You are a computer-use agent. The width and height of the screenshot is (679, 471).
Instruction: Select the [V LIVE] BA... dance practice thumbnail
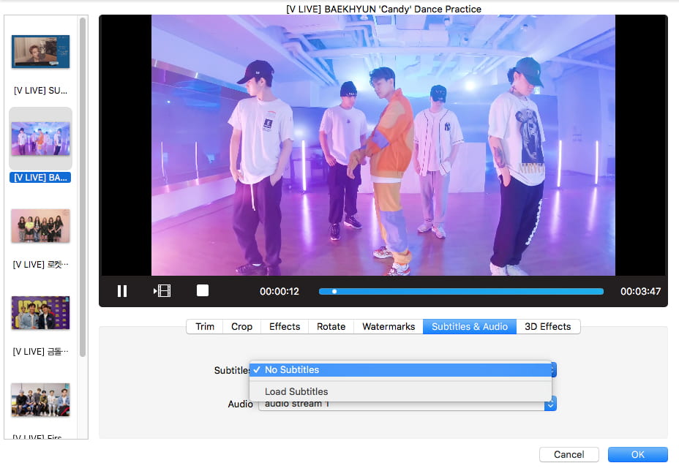[x=41, y=138]
